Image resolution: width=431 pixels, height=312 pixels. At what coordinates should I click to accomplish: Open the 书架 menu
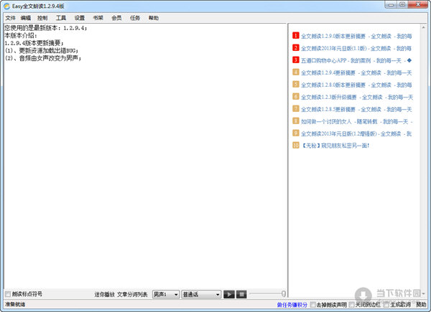click(98, 18)
